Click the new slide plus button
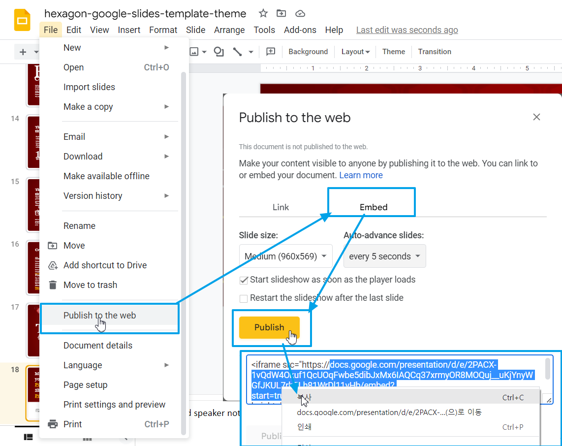Viewport: 562px width, 446px height. click(23, 52)
